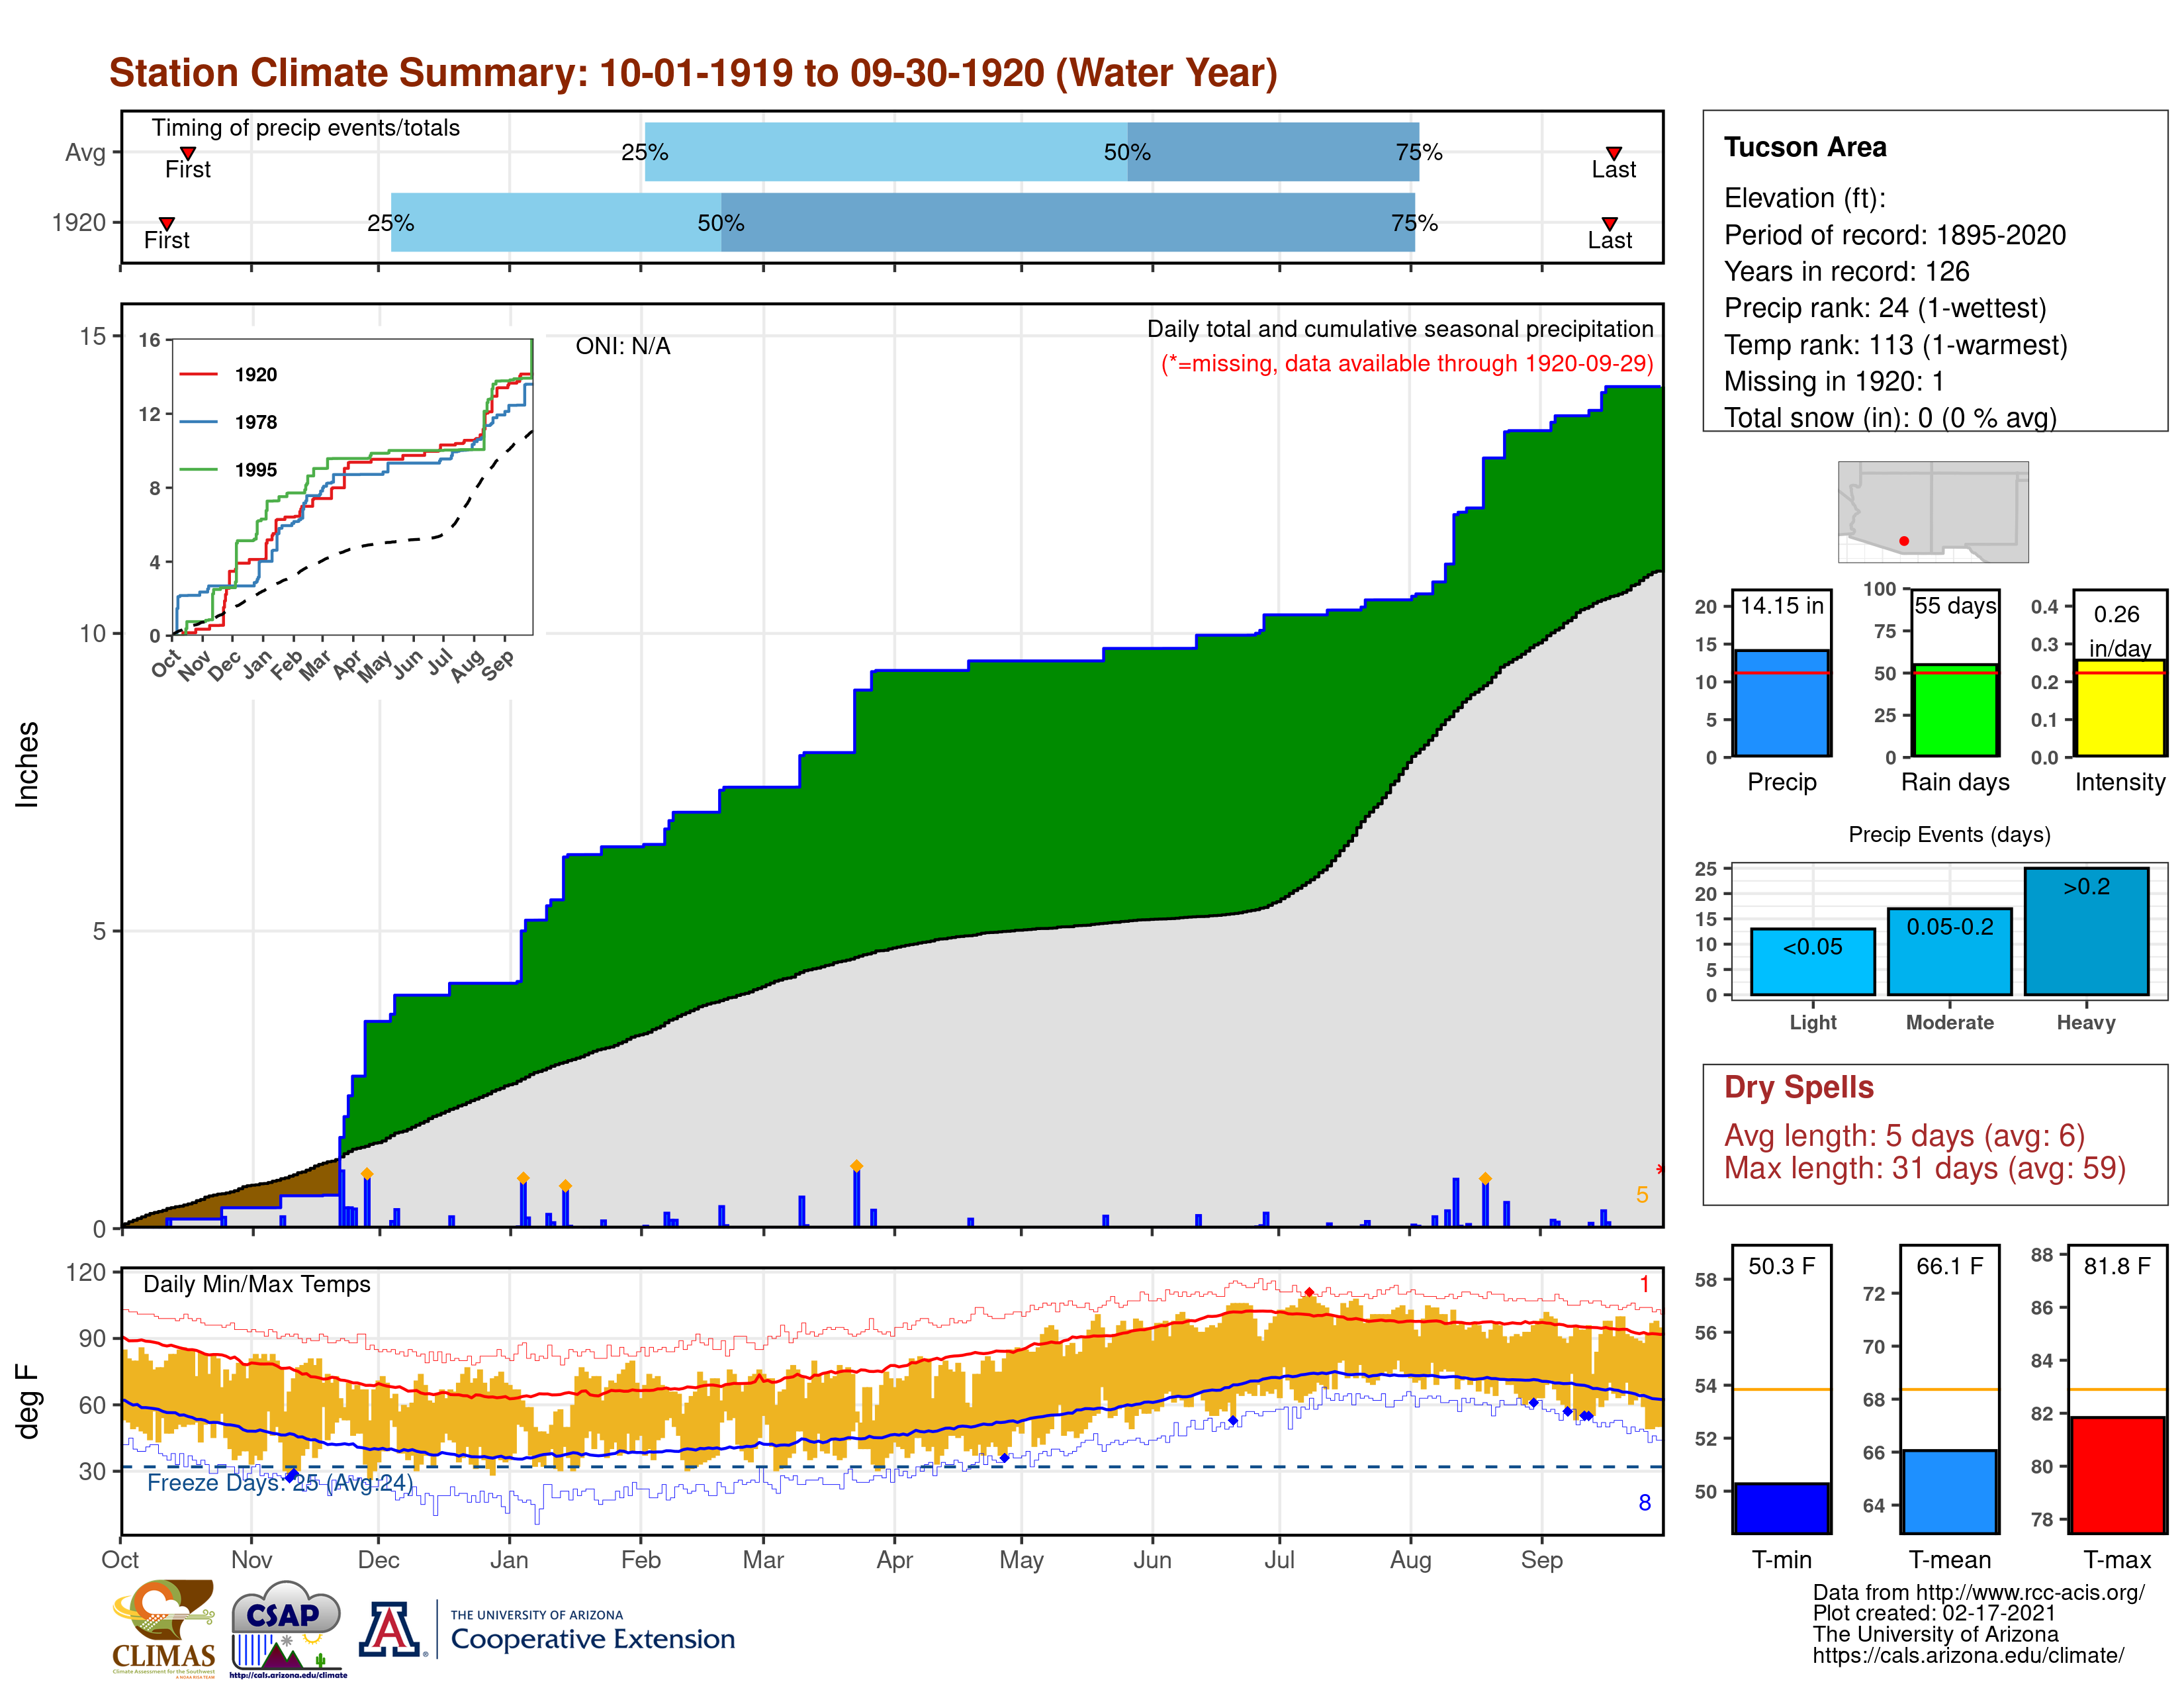Click the Heavy '>0.2' precip events bar

click(x=2086, y=931)
